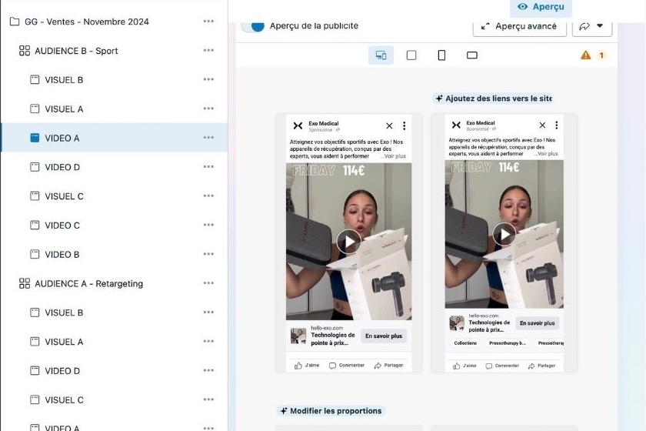646x431 pixels.
Task: Click Voir plus in right preview text
Action: click(x=546, y=153)
